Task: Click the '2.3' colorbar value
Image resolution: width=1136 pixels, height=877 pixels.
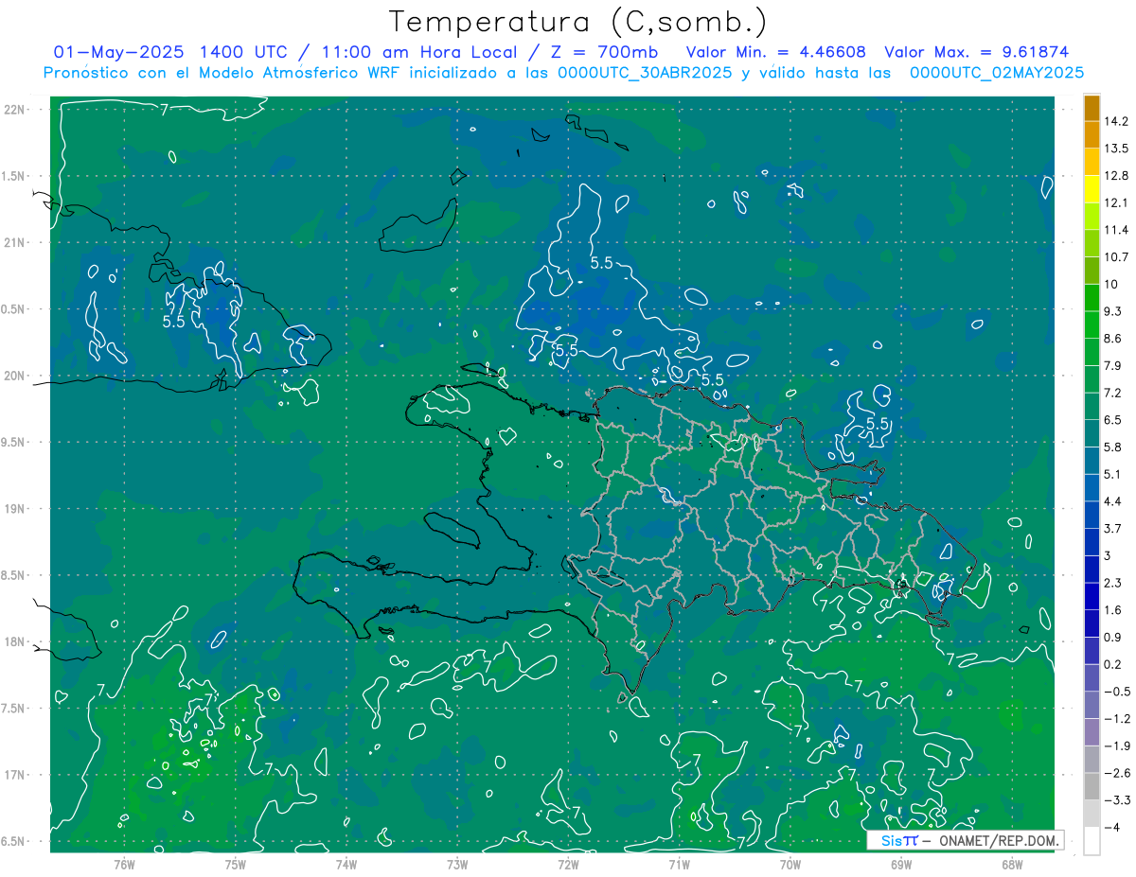Action: pyautogui.click(x=1114, y=583)
